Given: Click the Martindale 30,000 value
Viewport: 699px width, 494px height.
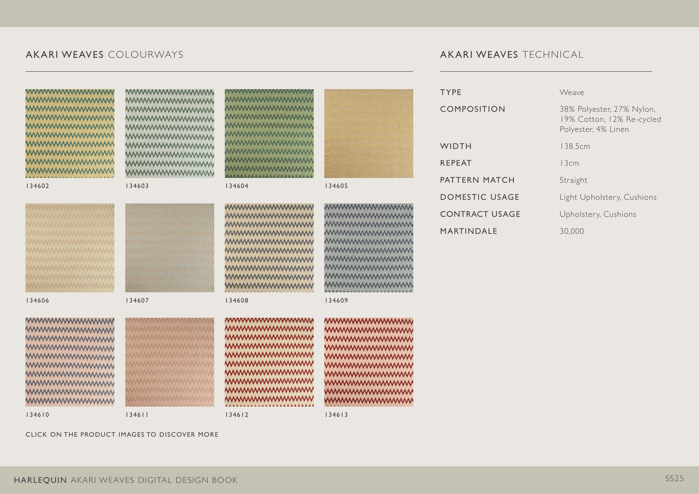Looking at the screenshot, I should click(572, 231).
